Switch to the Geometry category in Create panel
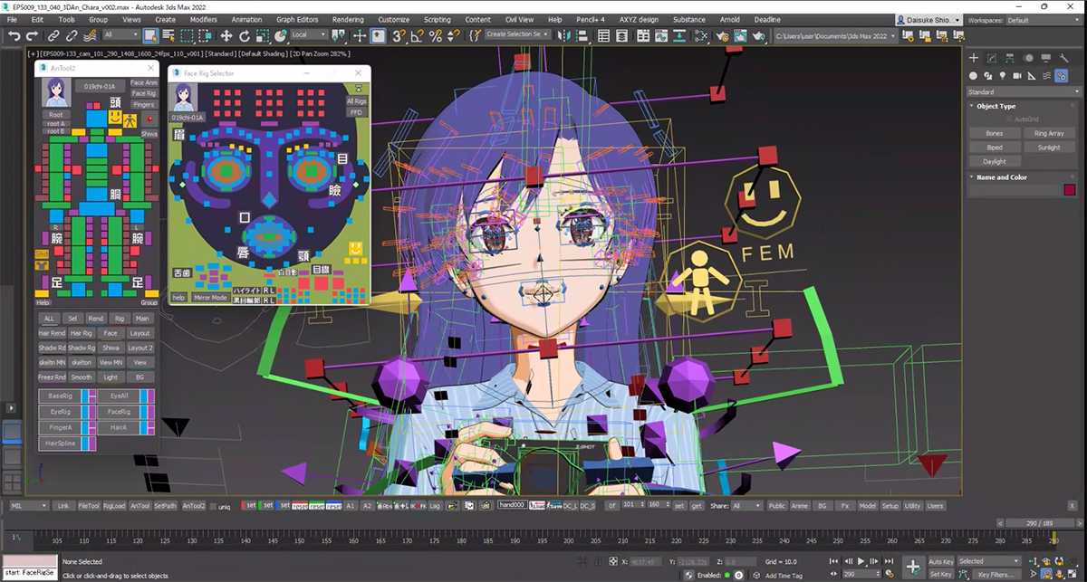Screen dimensions: 1087x582 coord(974,76)
